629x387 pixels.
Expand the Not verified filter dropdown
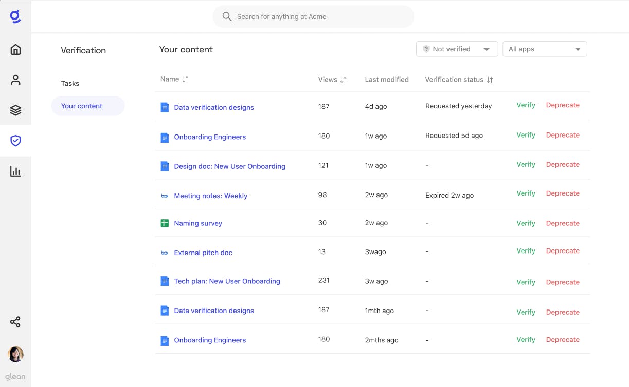[x=457, y=49]
